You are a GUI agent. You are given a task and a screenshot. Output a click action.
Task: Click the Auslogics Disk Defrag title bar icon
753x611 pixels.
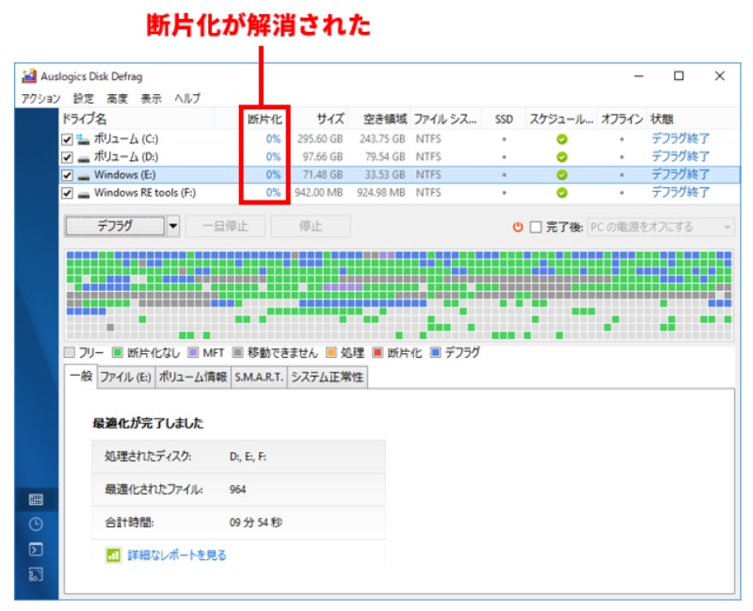(29, 75)
